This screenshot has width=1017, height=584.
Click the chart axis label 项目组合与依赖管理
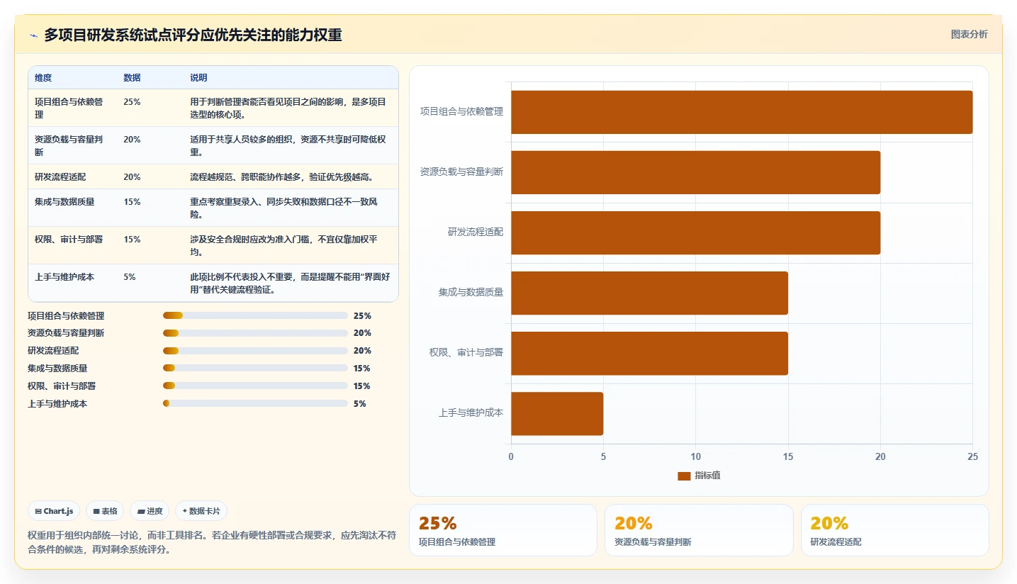point(461,111)
